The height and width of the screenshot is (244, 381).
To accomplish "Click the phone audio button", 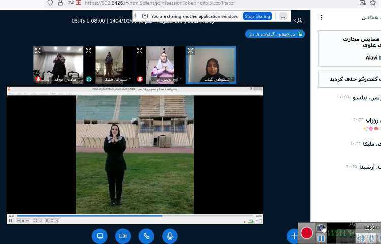I will click(x=146, y=236).
